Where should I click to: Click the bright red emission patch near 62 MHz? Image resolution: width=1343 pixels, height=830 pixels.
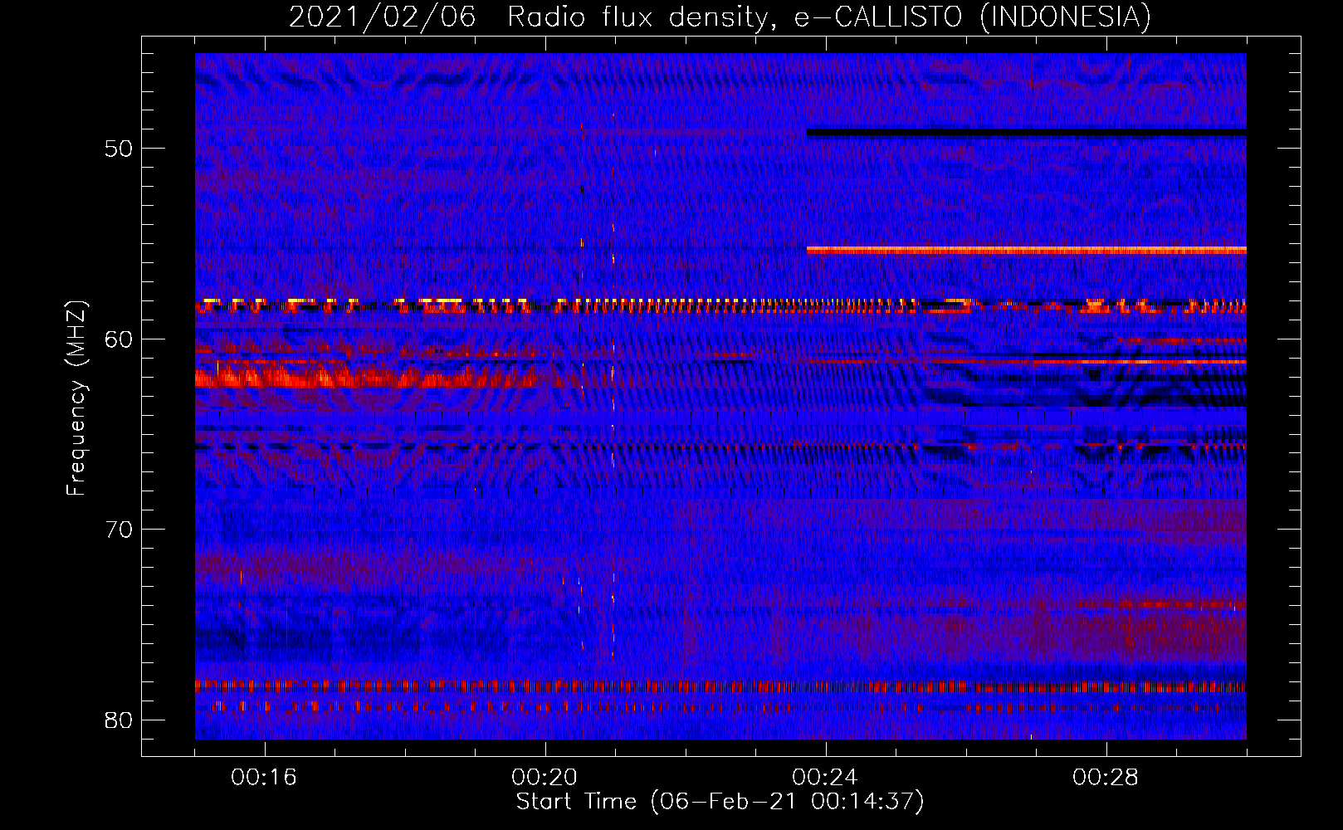(374, 379)
